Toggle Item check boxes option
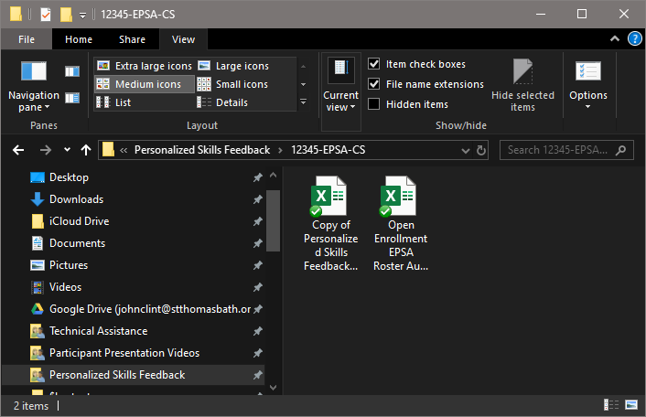 (x=416, y=64)
